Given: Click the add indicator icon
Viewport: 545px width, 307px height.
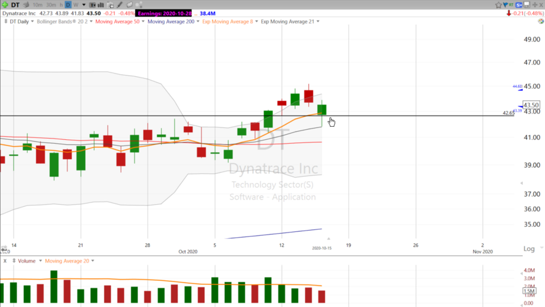Looking at the screenshot, I should [110, 5].
